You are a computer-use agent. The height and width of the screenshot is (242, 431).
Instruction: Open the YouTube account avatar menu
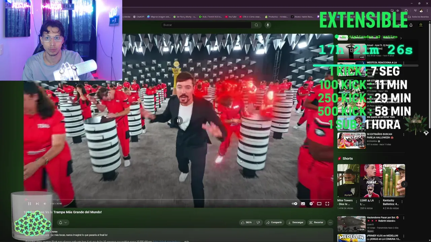click(421, 25)
